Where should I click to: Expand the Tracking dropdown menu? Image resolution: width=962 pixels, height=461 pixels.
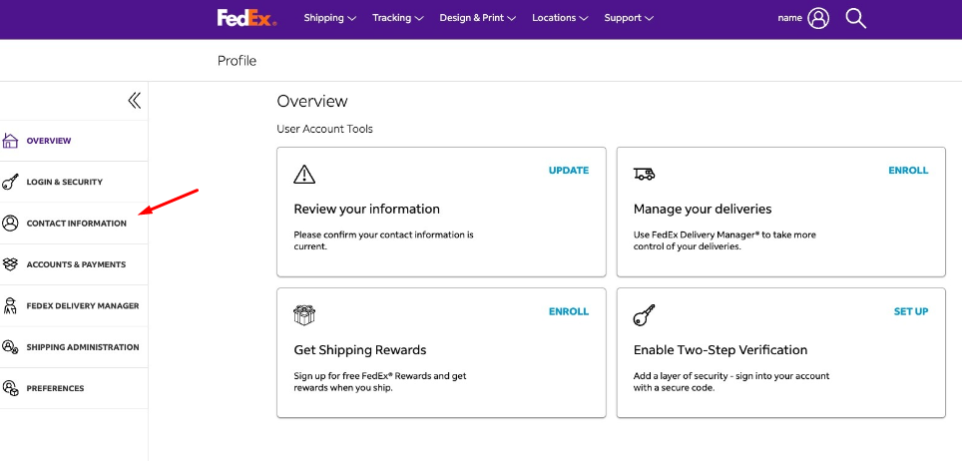tap(397, 18)
